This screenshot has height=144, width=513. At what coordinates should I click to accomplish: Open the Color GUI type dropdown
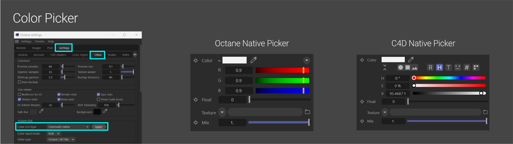tap(68, 127)
